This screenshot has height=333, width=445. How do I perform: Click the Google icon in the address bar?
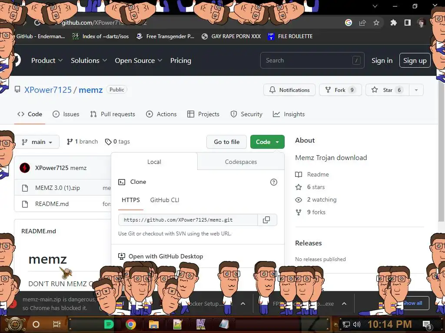349,23
